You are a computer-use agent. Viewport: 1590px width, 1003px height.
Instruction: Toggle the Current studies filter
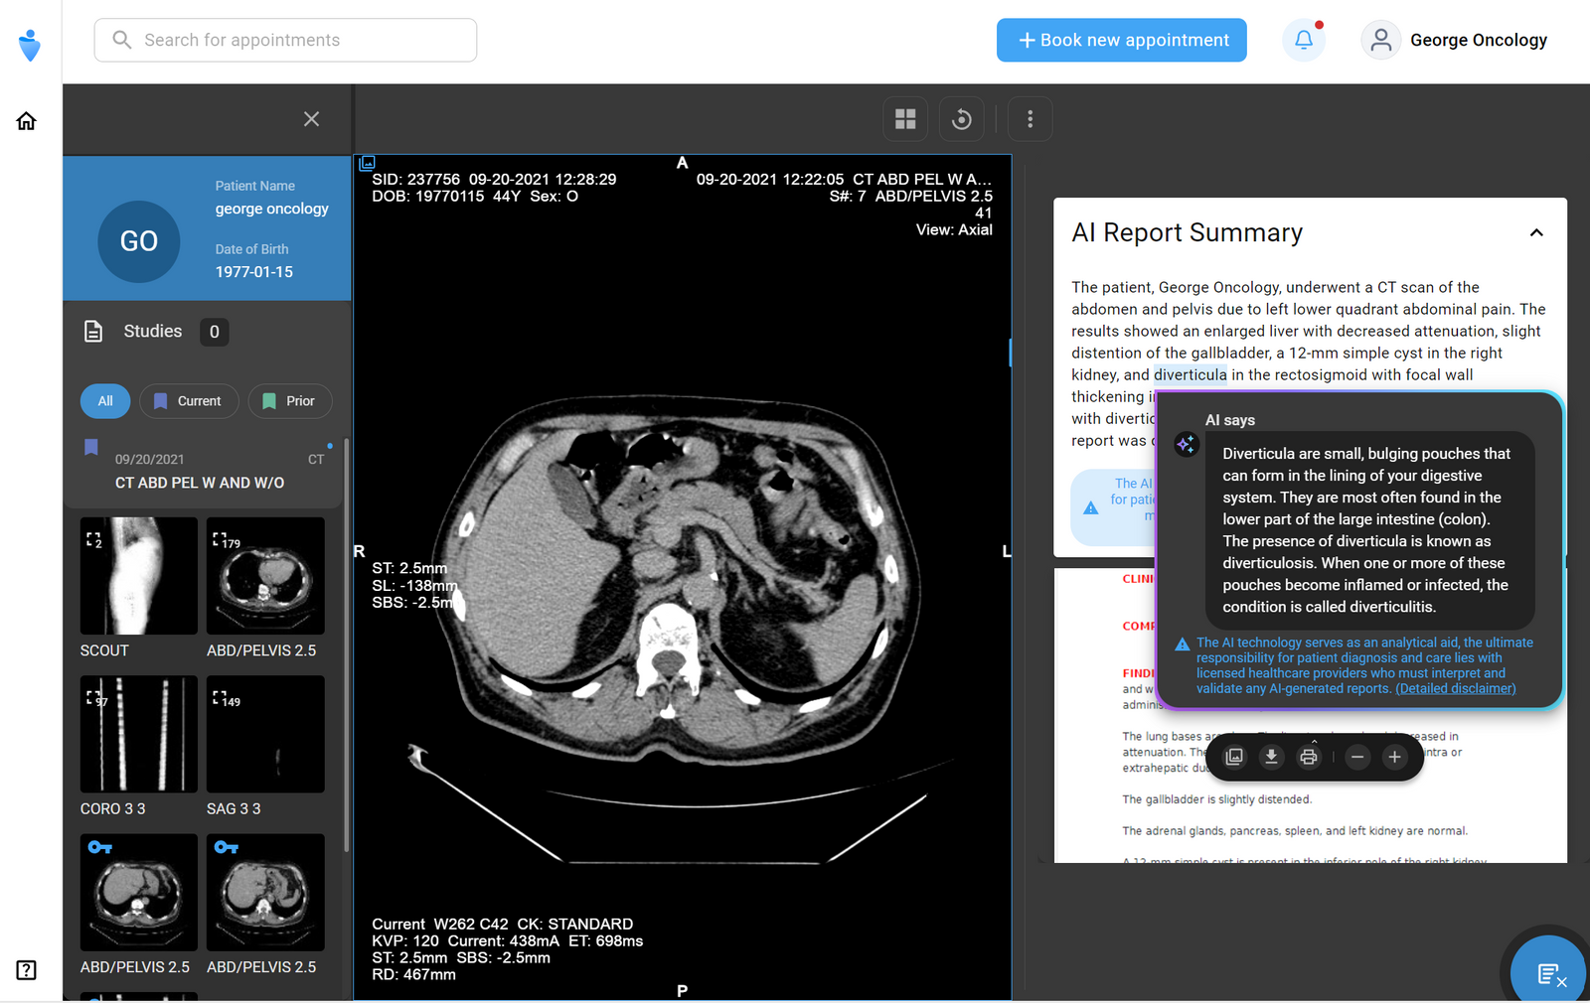(x=189, y=401)
